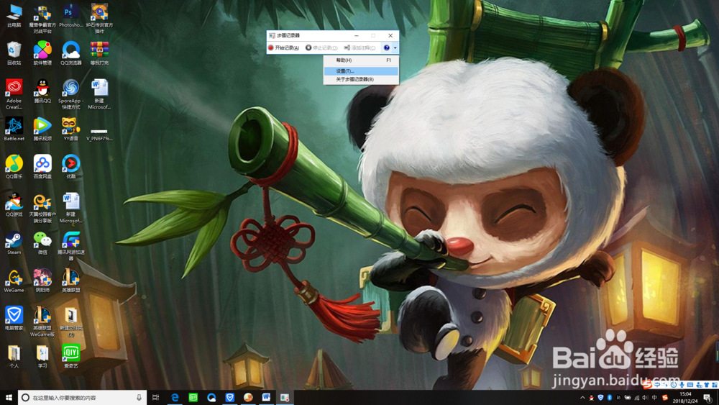Open the volume control in system tray
Screen dimensions: 719x405
click(x=645, y=398)
